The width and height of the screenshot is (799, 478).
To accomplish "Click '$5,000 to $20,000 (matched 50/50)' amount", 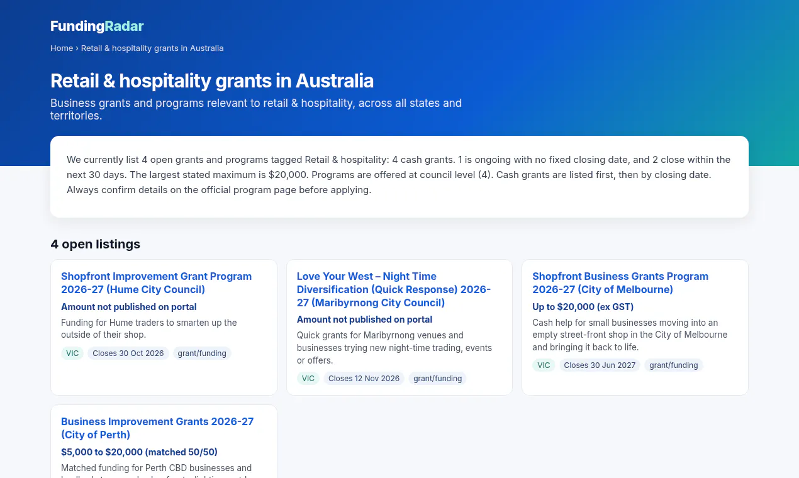I will pyautogui.click(x=139, y=452).
